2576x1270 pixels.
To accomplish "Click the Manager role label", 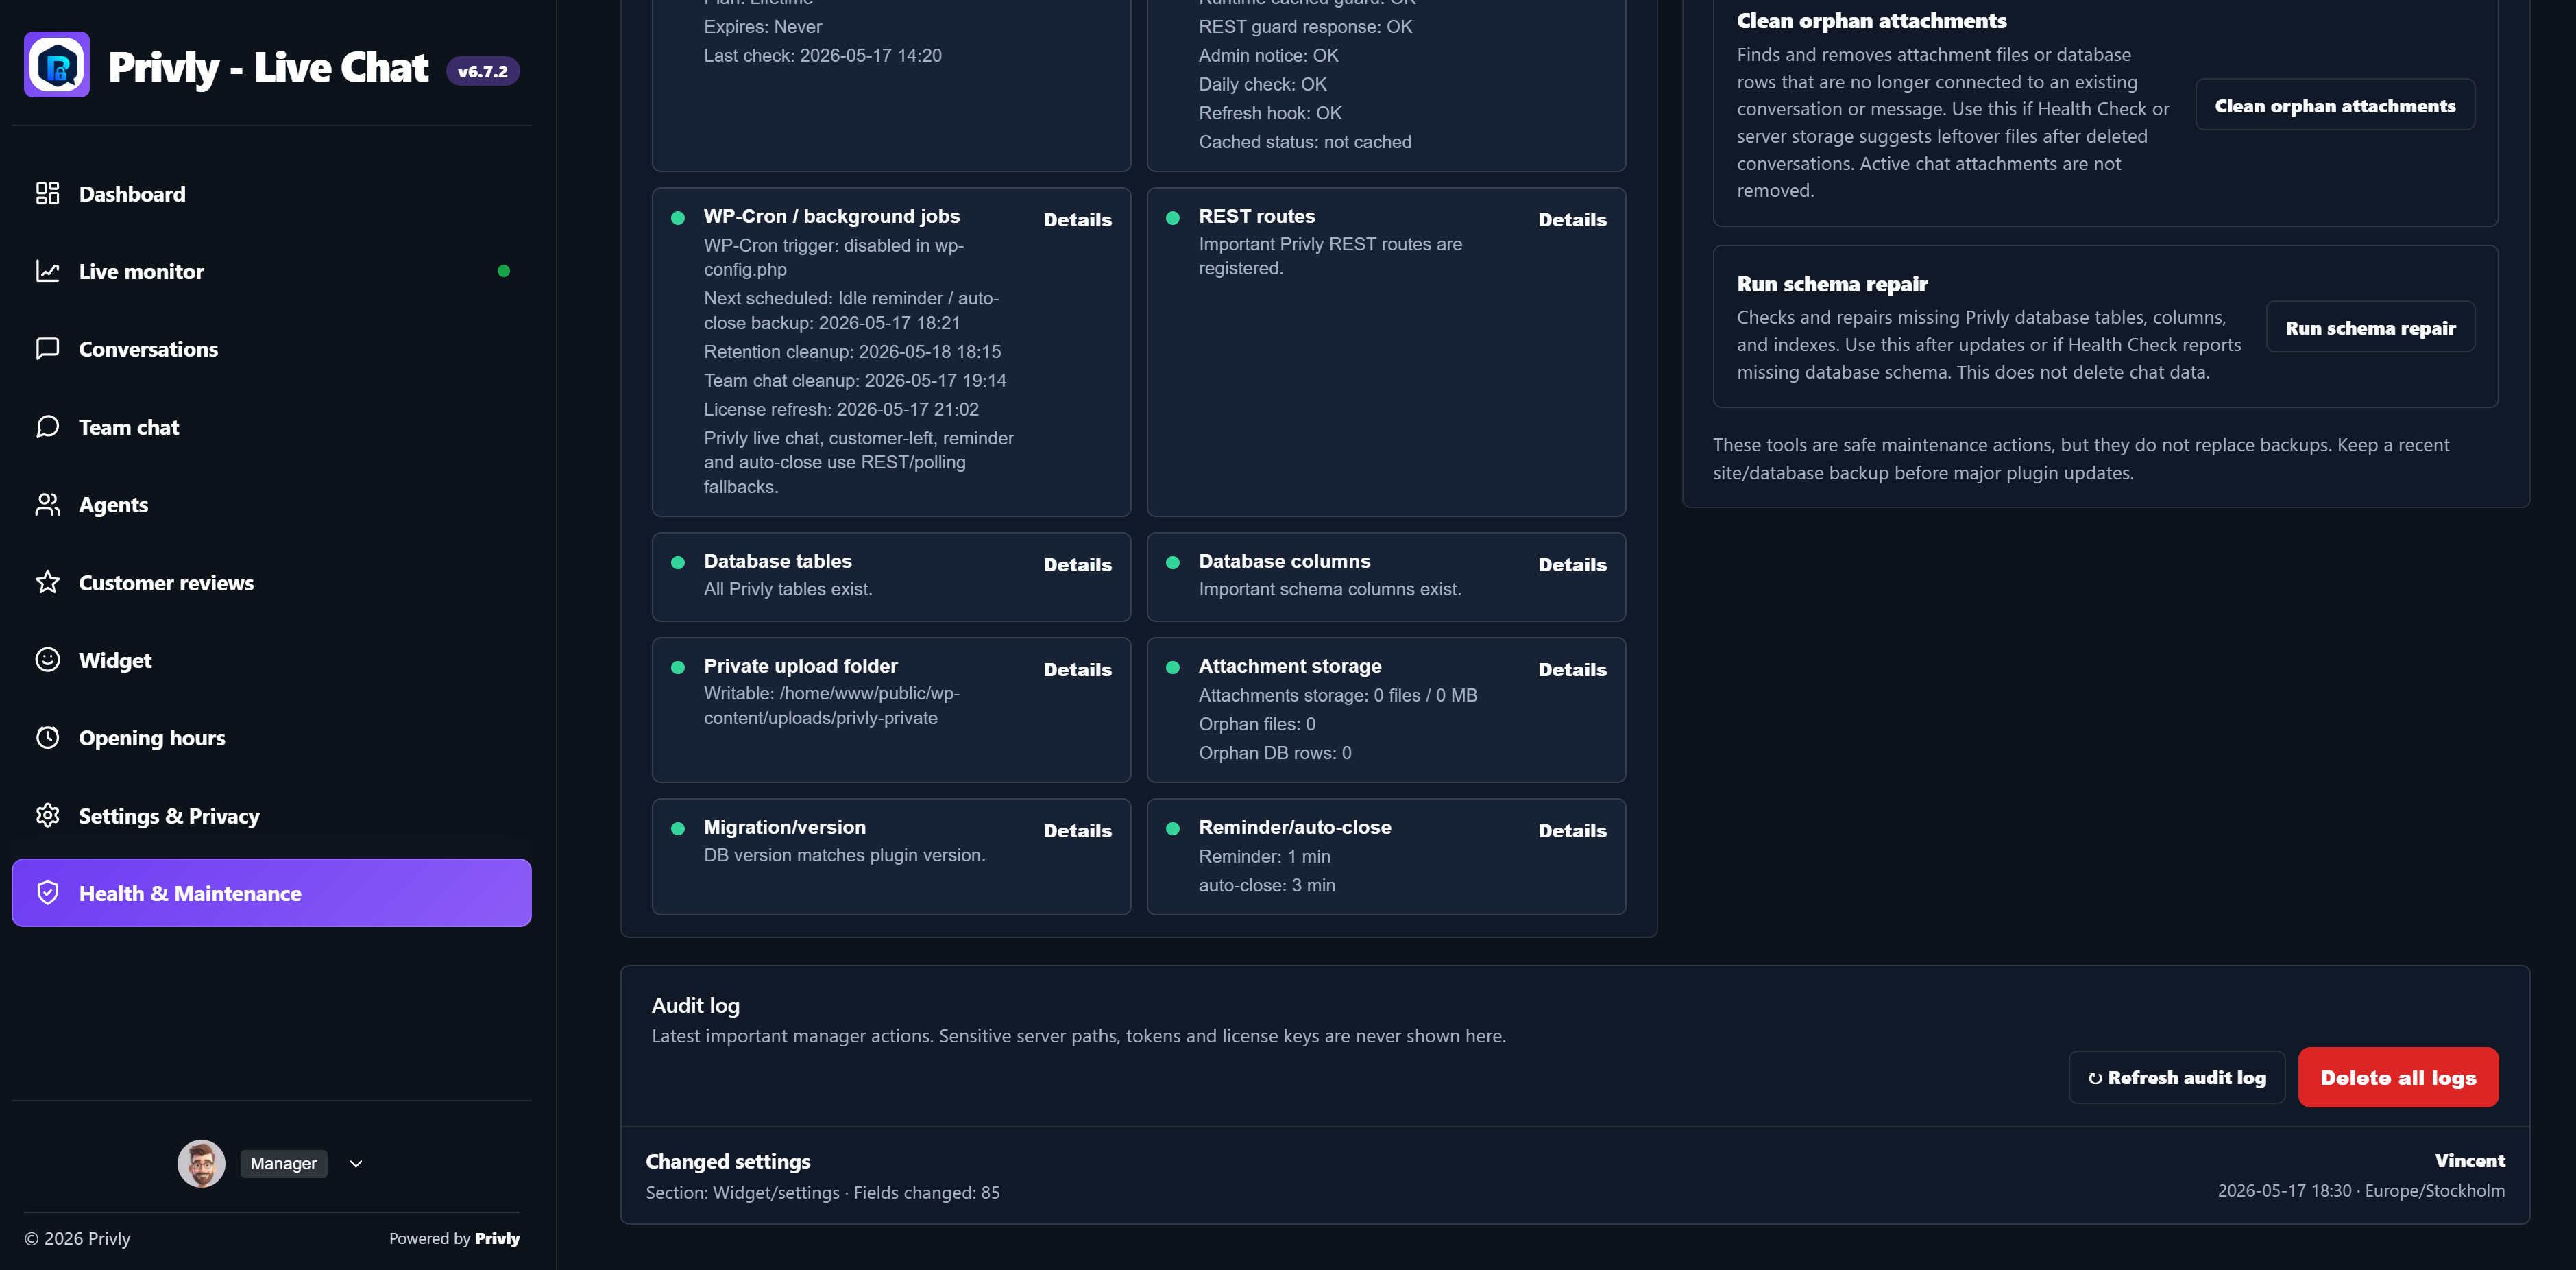I will (284, 1163).
